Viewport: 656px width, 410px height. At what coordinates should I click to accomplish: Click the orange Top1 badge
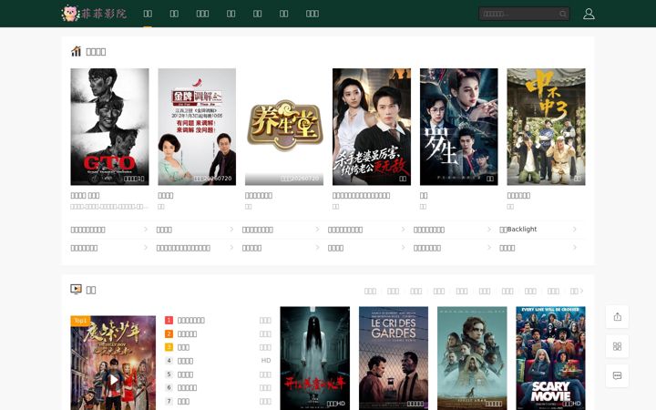click(x=80, y=321)
